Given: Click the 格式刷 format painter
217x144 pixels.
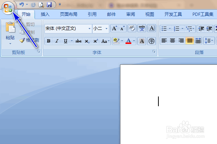Looking at the screenshot, I should [29, 40].
